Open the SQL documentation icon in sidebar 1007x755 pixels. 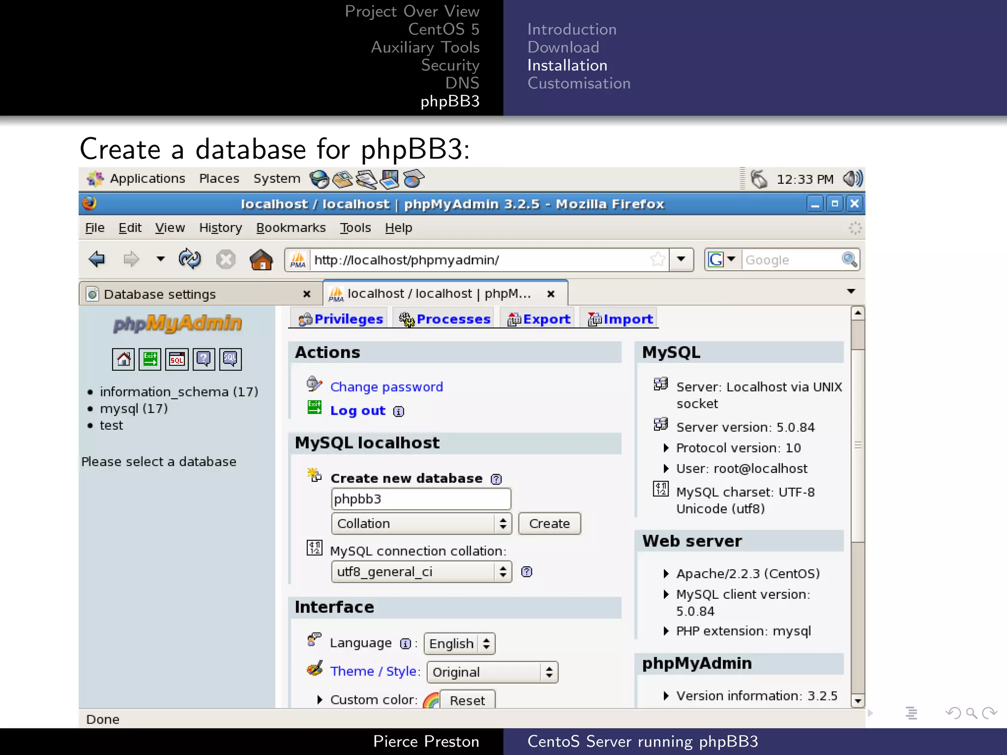[x=230, y=359]
